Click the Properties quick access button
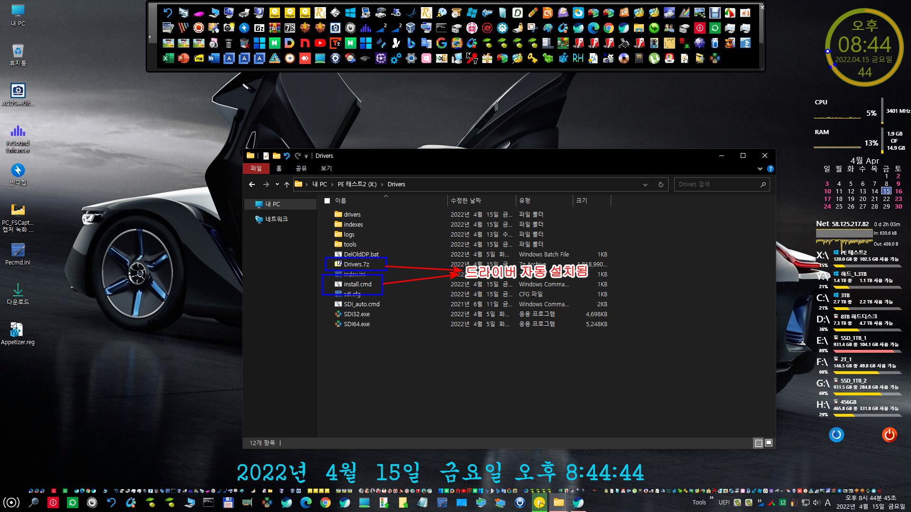The width and height of the screenshot is (911, 512). [x=266, y=156]
